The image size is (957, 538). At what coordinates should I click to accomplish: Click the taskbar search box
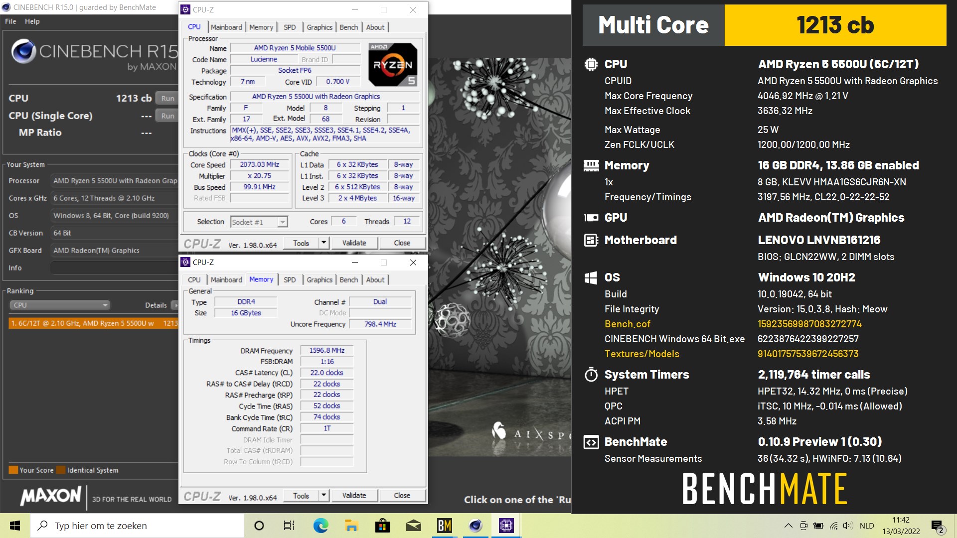coord(137,526)
